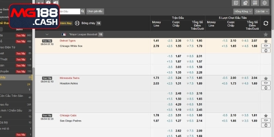274x137 pixels.
Task: Click 13+ more bets for Chicago Cubs
Action: point(266,121)
